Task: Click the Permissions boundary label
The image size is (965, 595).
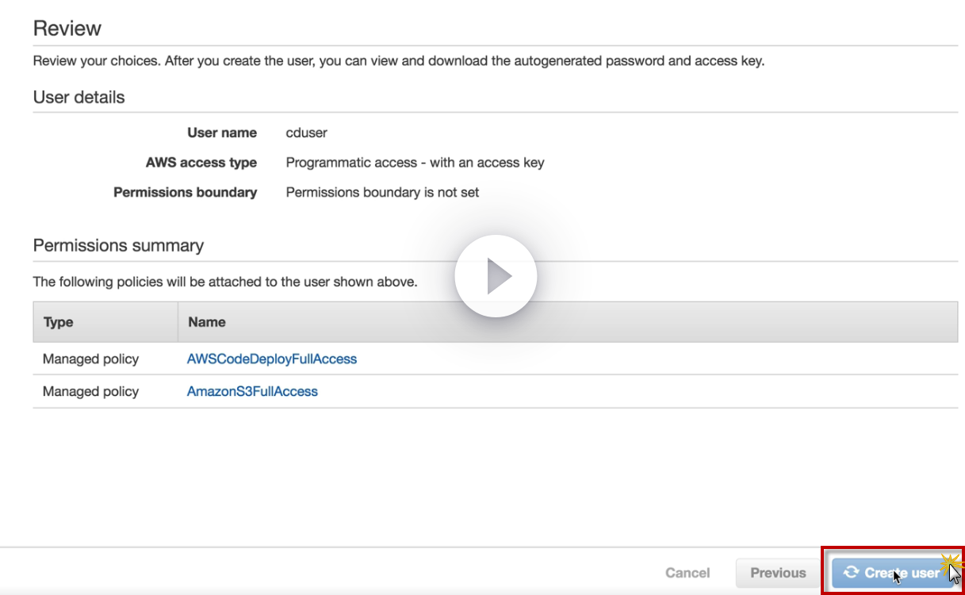Action: [185, 192]
